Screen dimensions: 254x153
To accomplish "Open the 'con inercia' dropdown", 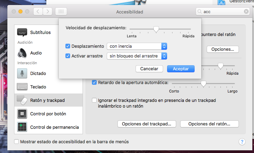I will click(137, 46).
